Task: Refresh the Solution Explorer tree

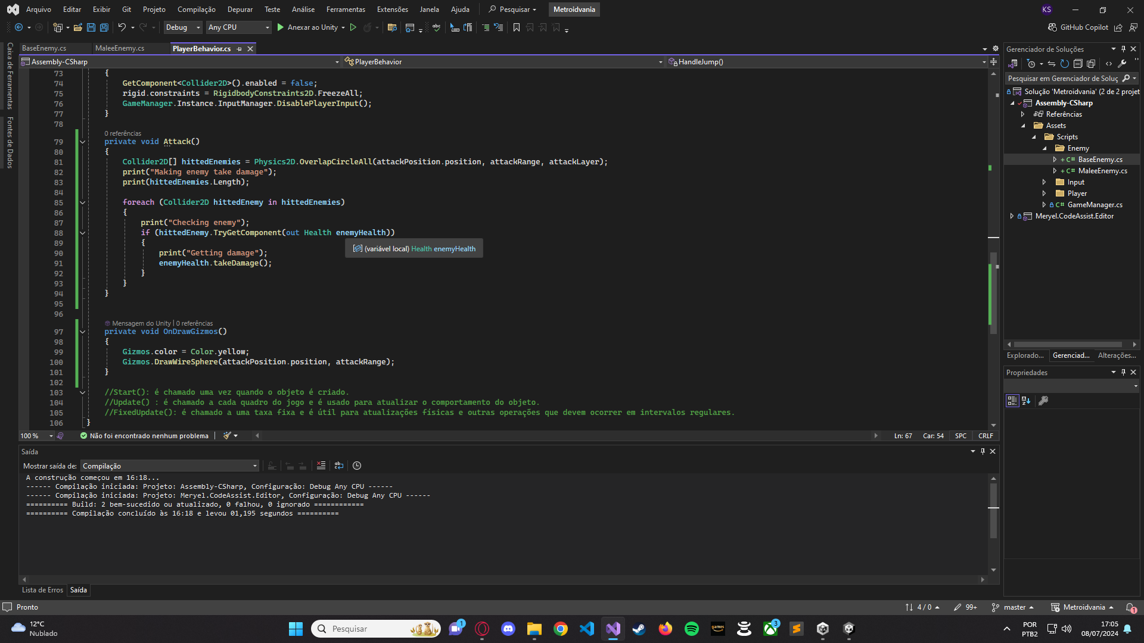Action: point(1065,64)
